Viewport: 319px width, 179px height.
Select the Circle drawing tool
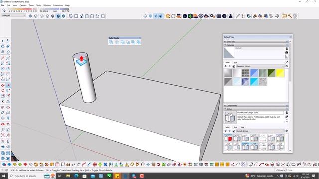tap(3, 69)
